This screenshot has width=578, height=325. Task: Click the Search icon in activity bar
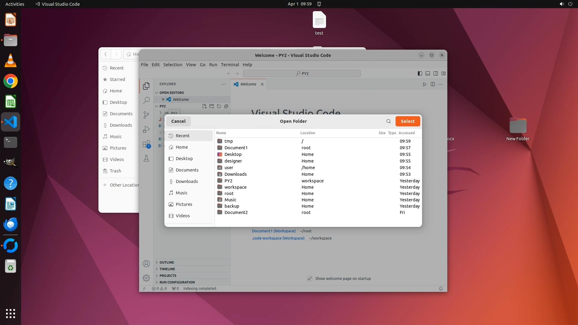(146, 100)
